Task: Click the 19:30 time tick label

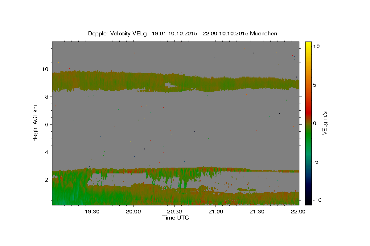Action: point(92,212)
